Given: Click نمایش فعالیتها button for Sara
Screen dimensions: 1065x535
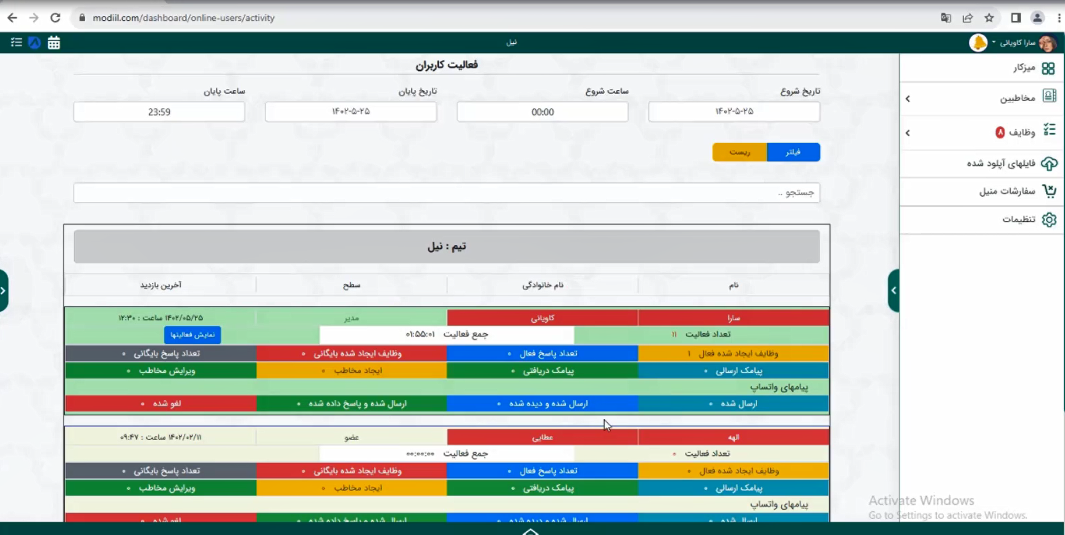Looking at the screenshot, I should (193, 334).
